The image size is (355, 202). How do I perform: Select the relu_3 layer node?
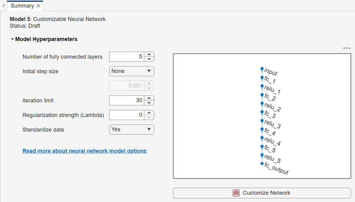click(262, 121)
